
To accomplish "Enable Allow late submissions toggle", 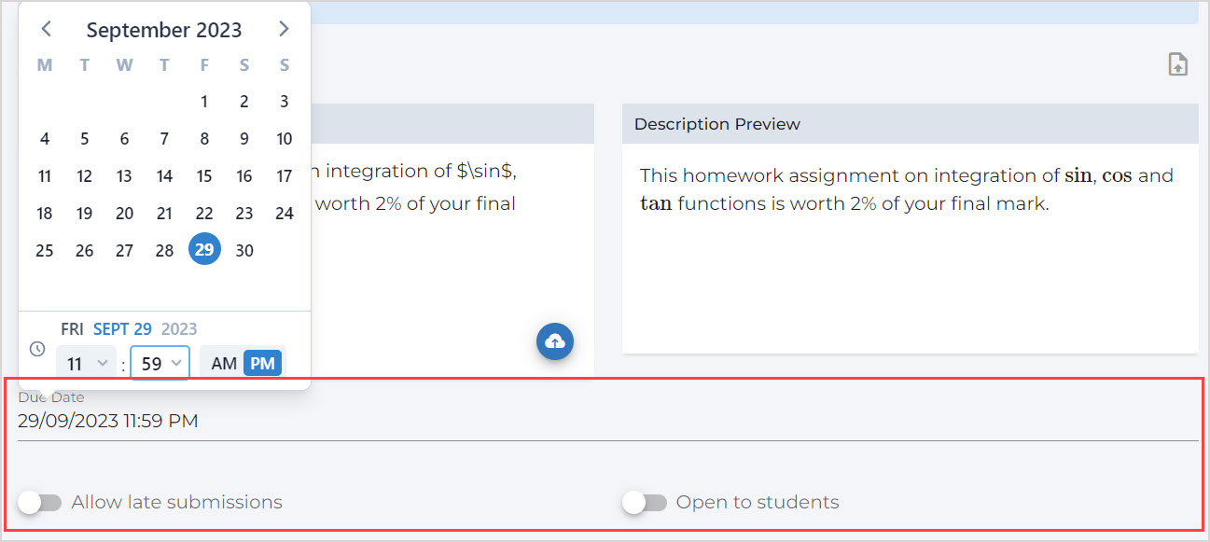I will pos(40,503).
